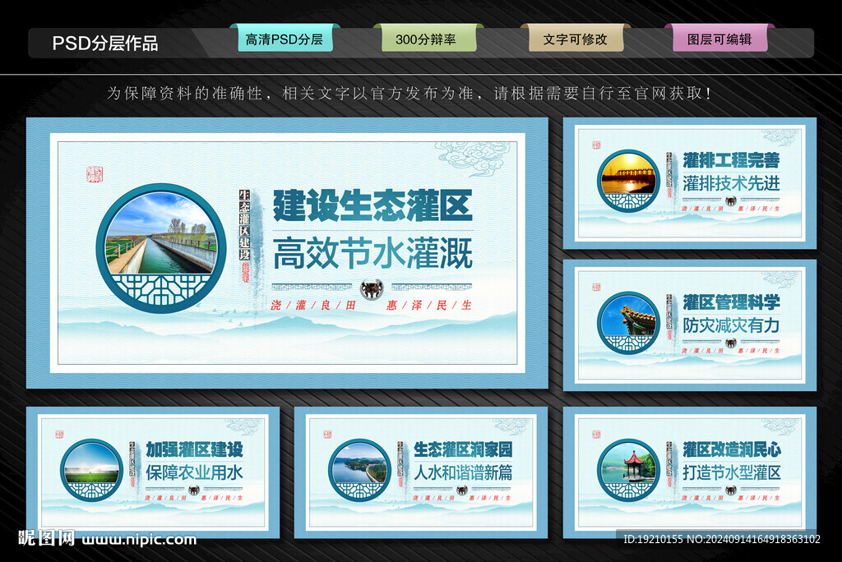Click the 高清PSD分层 teal tag
This screenshot has height=562, width=842.
pos(285,39)
